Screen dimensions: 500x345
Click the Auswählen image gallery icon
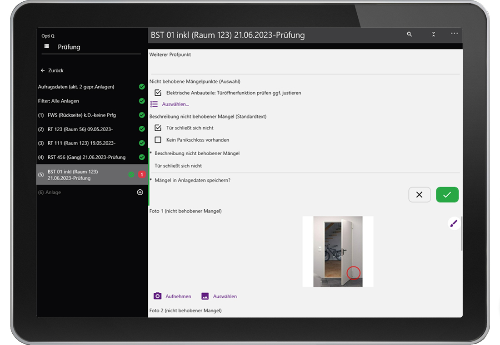coord(205,296)
